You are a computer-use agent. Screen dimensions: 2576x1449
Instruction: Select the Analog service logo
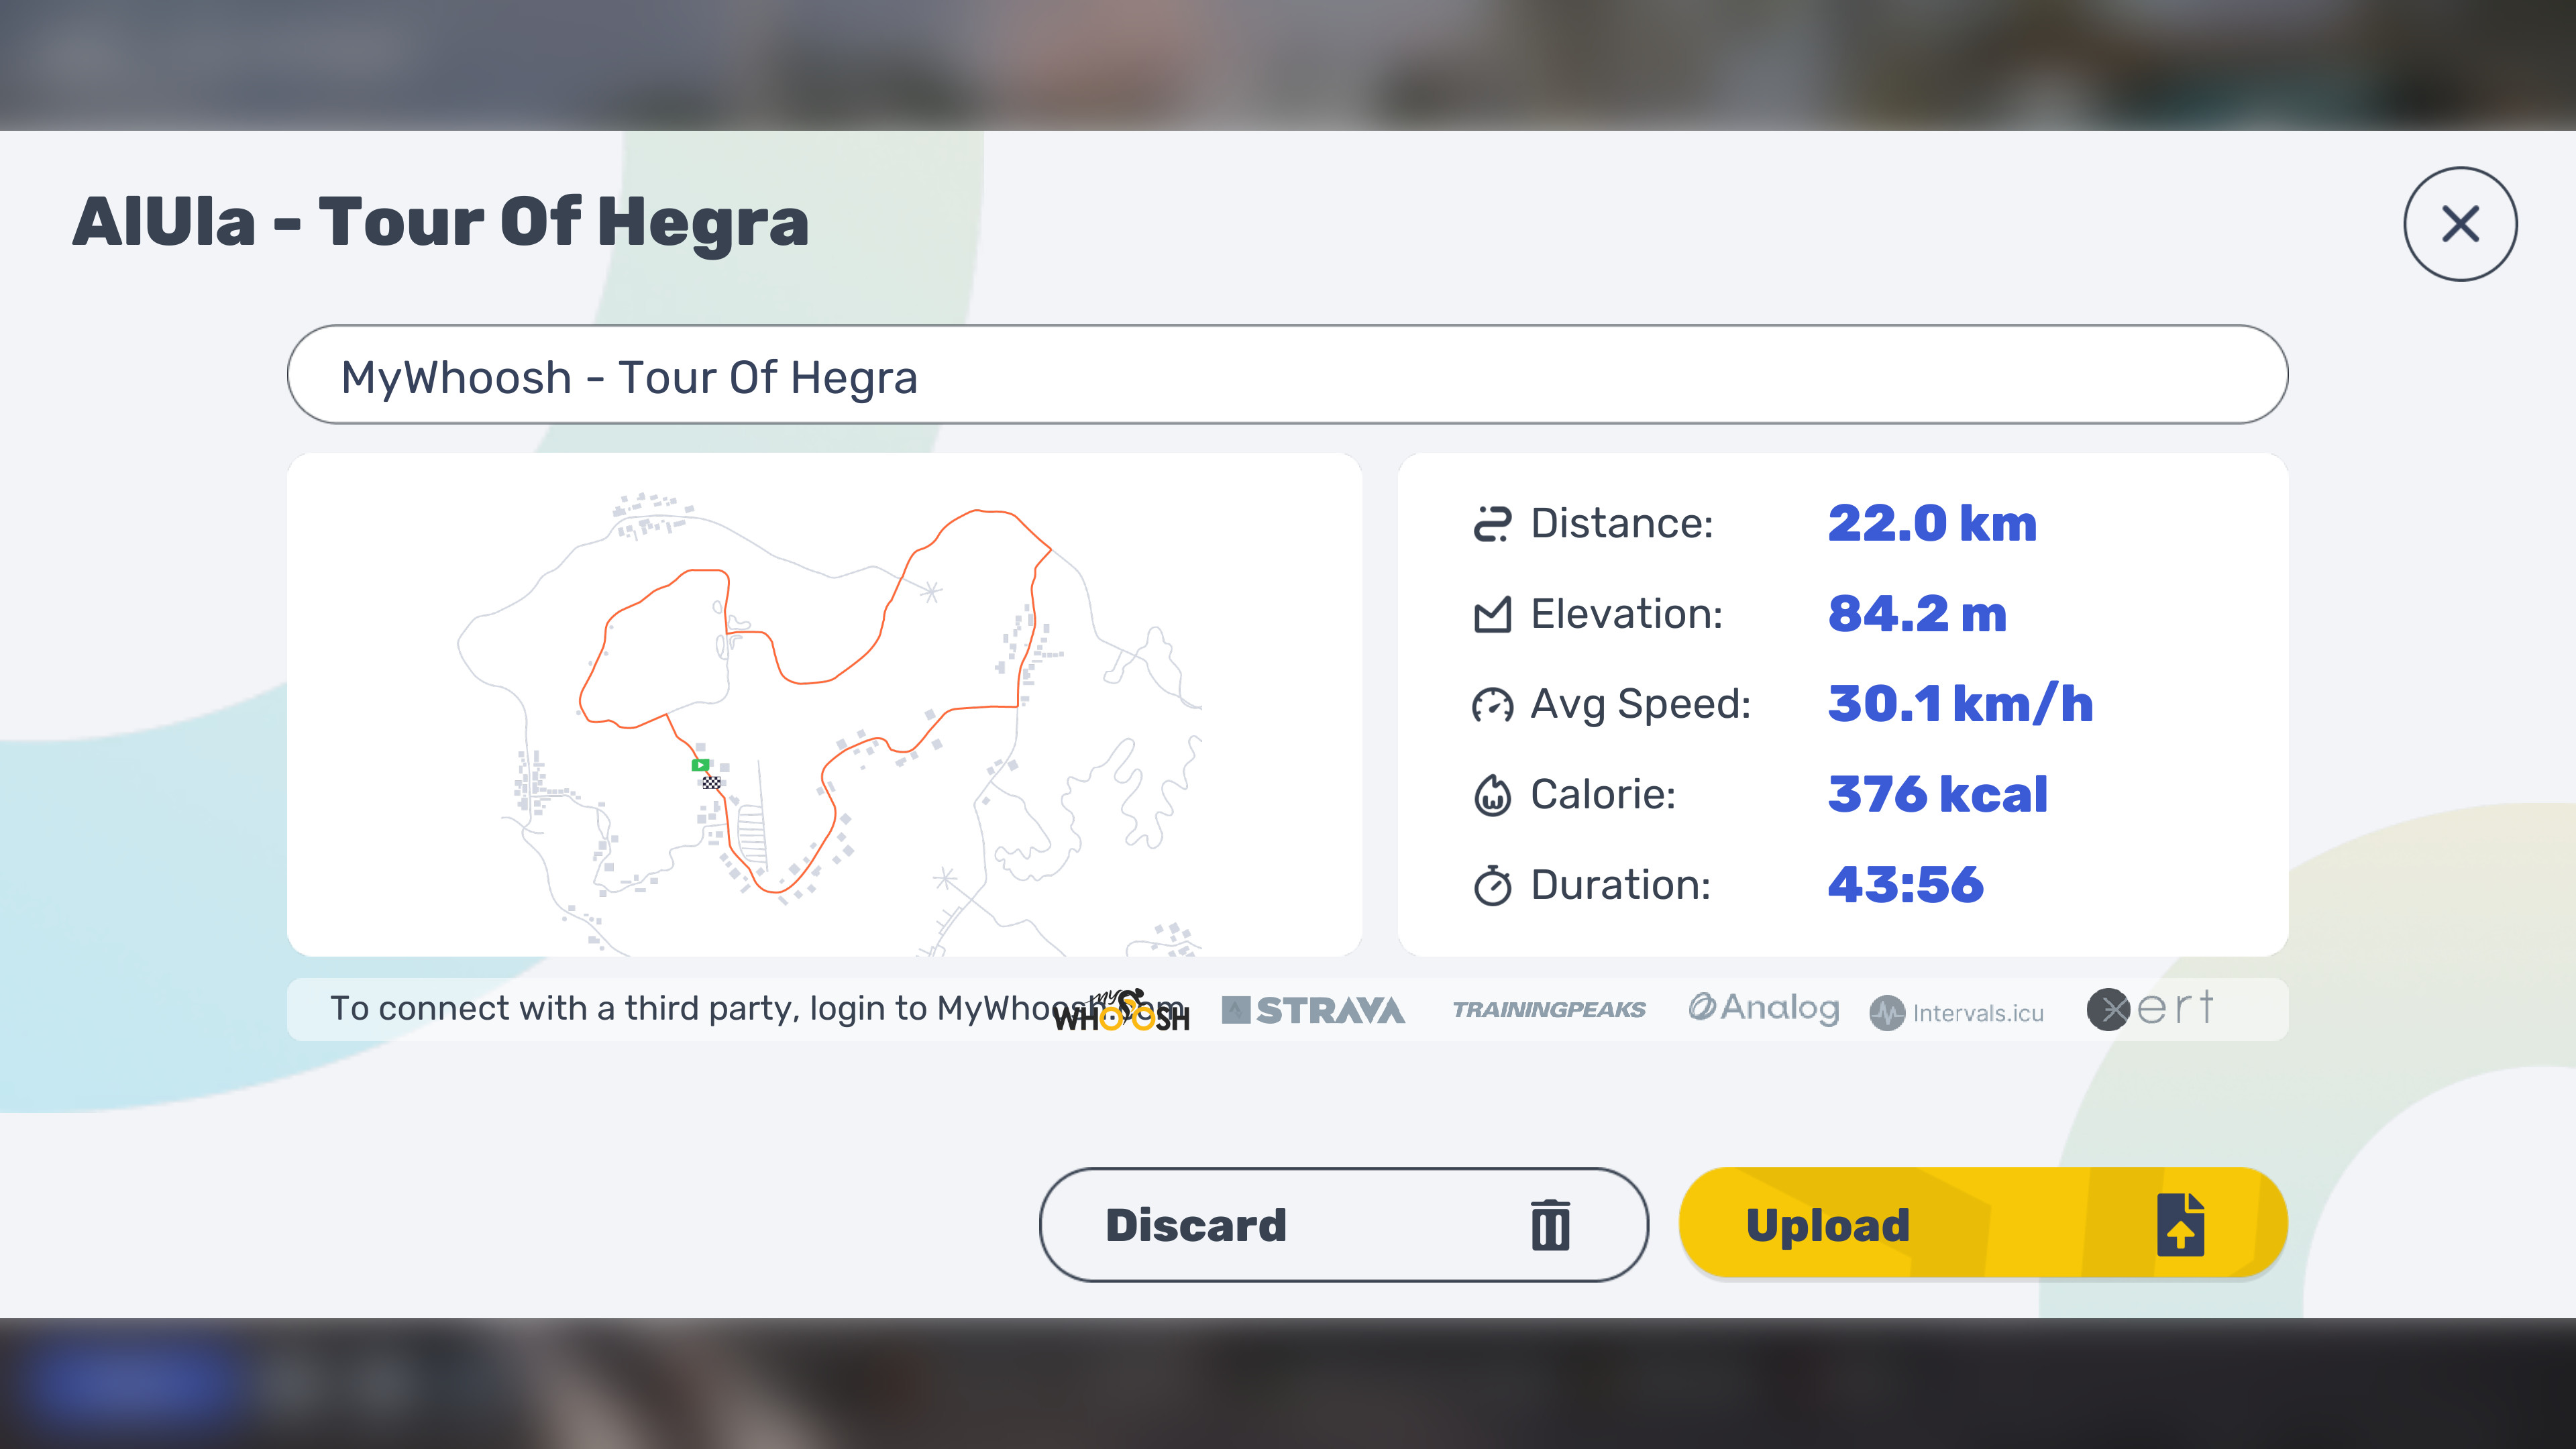click(x=1764, y=1008)
